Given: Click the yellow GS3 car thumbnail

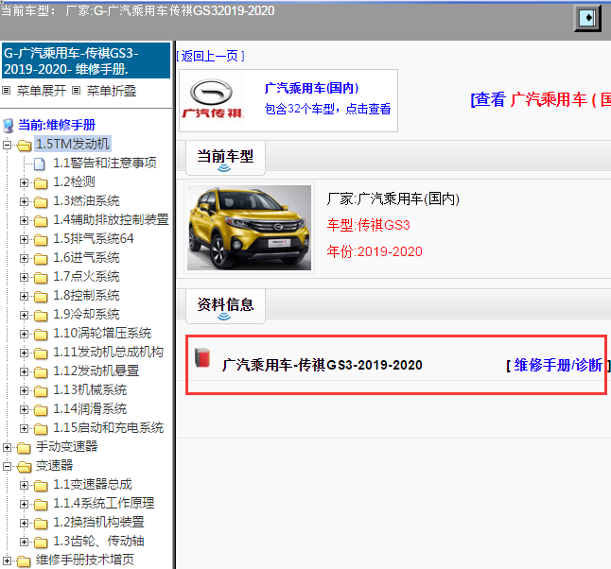Looking at the screenshot, I should click(x=249, y=228).
